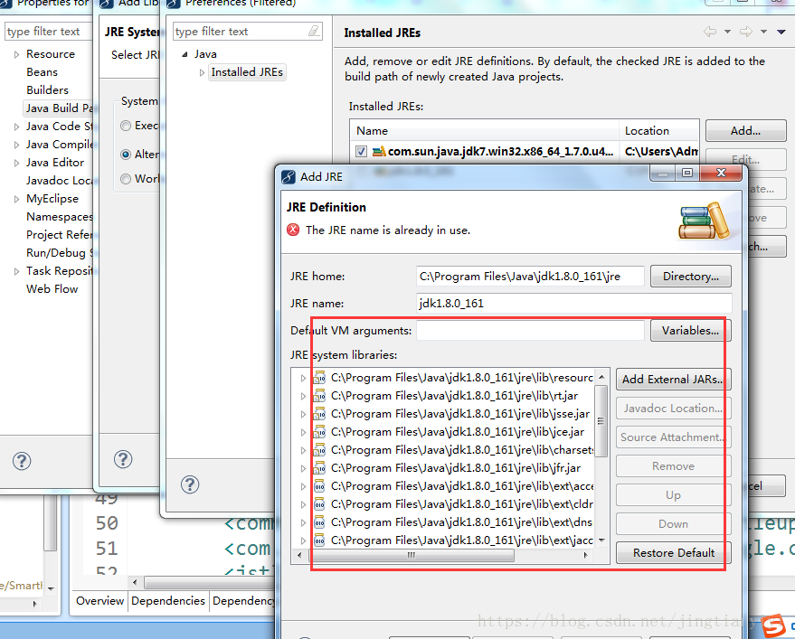Viewport: 795px width, 639px height.
Task: Expand the charsets library entry
Action: click(x=303, y=450)
